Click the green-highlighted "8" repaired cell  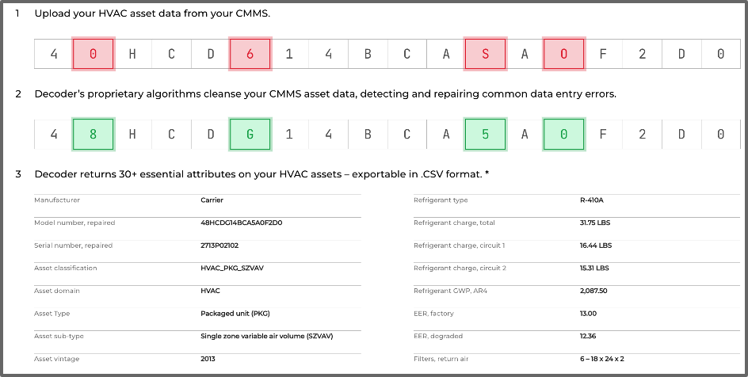pyautogui.click(x=93, y=134)
